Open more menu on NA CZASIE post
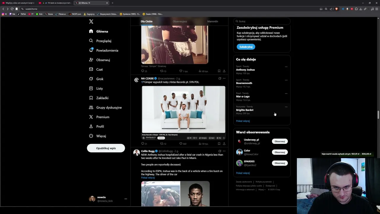380x214 pixels. [224, 78]
